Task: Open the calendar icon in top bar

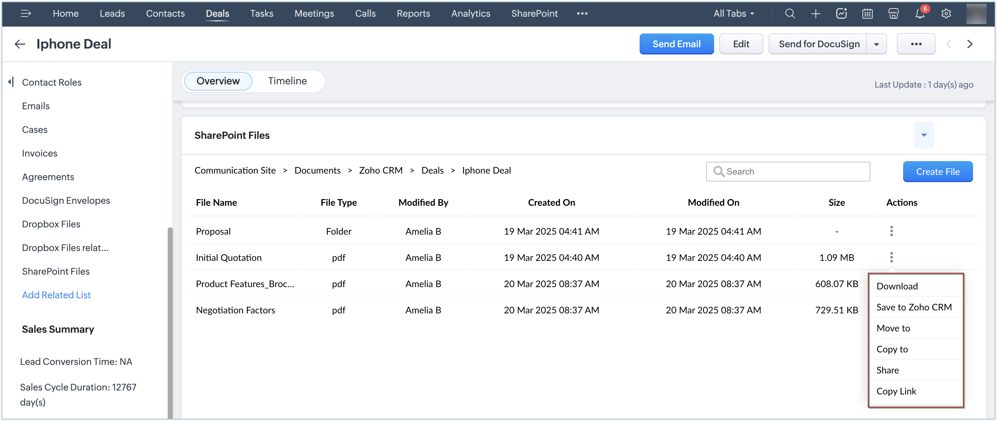Action: click(867, 13)
